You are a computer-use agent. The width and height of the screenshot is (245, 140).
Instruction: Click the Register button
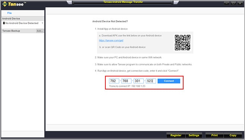pyautogui.click(x=176, y=135)
